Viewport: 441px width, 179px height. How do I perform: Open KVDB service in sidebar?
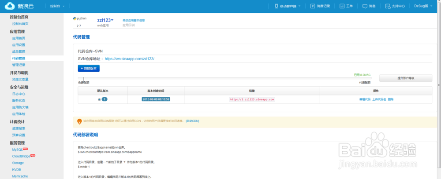coord(16,170)
